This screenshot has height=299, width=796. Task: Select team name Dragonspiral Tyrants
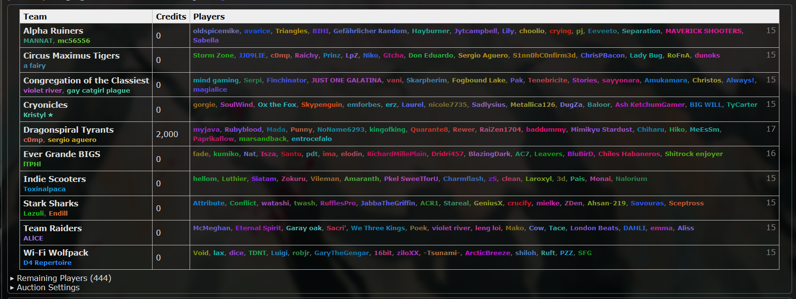(x=68, y=130)
